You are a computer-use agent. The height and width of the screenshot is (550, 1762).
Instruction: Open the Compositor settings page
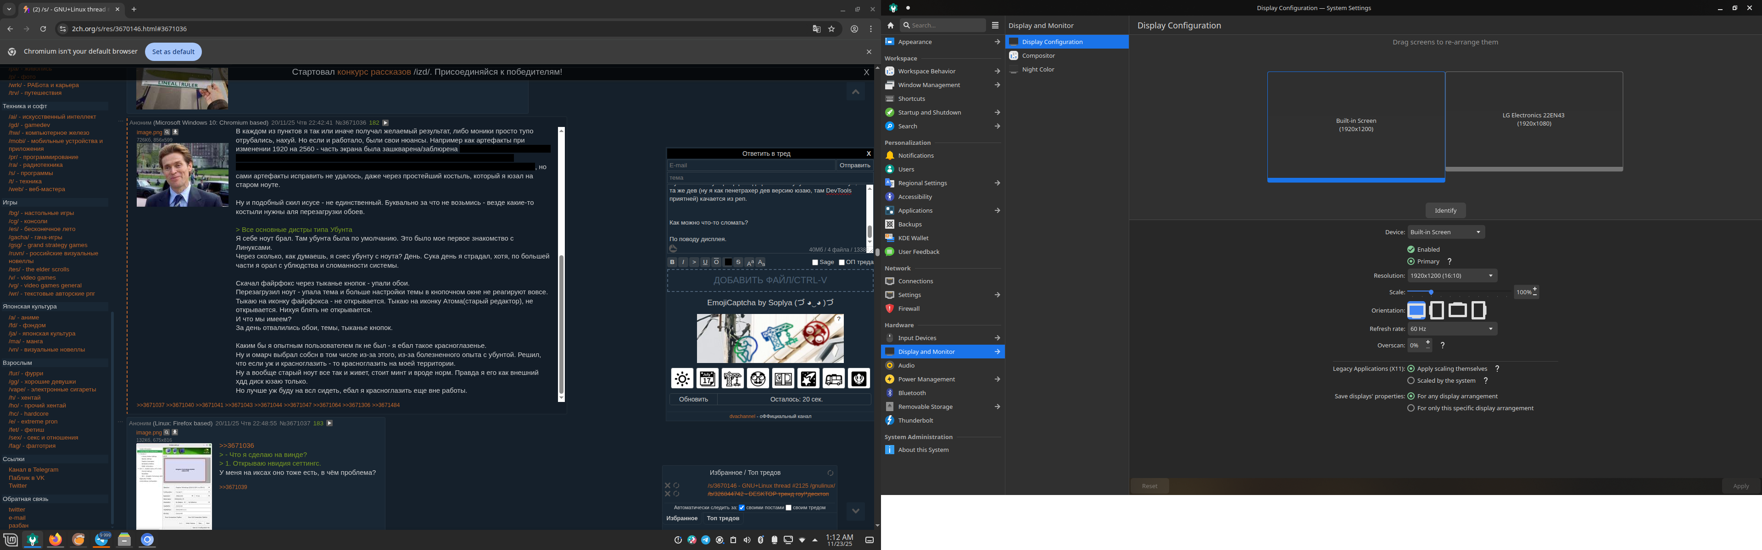(x=1038, y=55)
